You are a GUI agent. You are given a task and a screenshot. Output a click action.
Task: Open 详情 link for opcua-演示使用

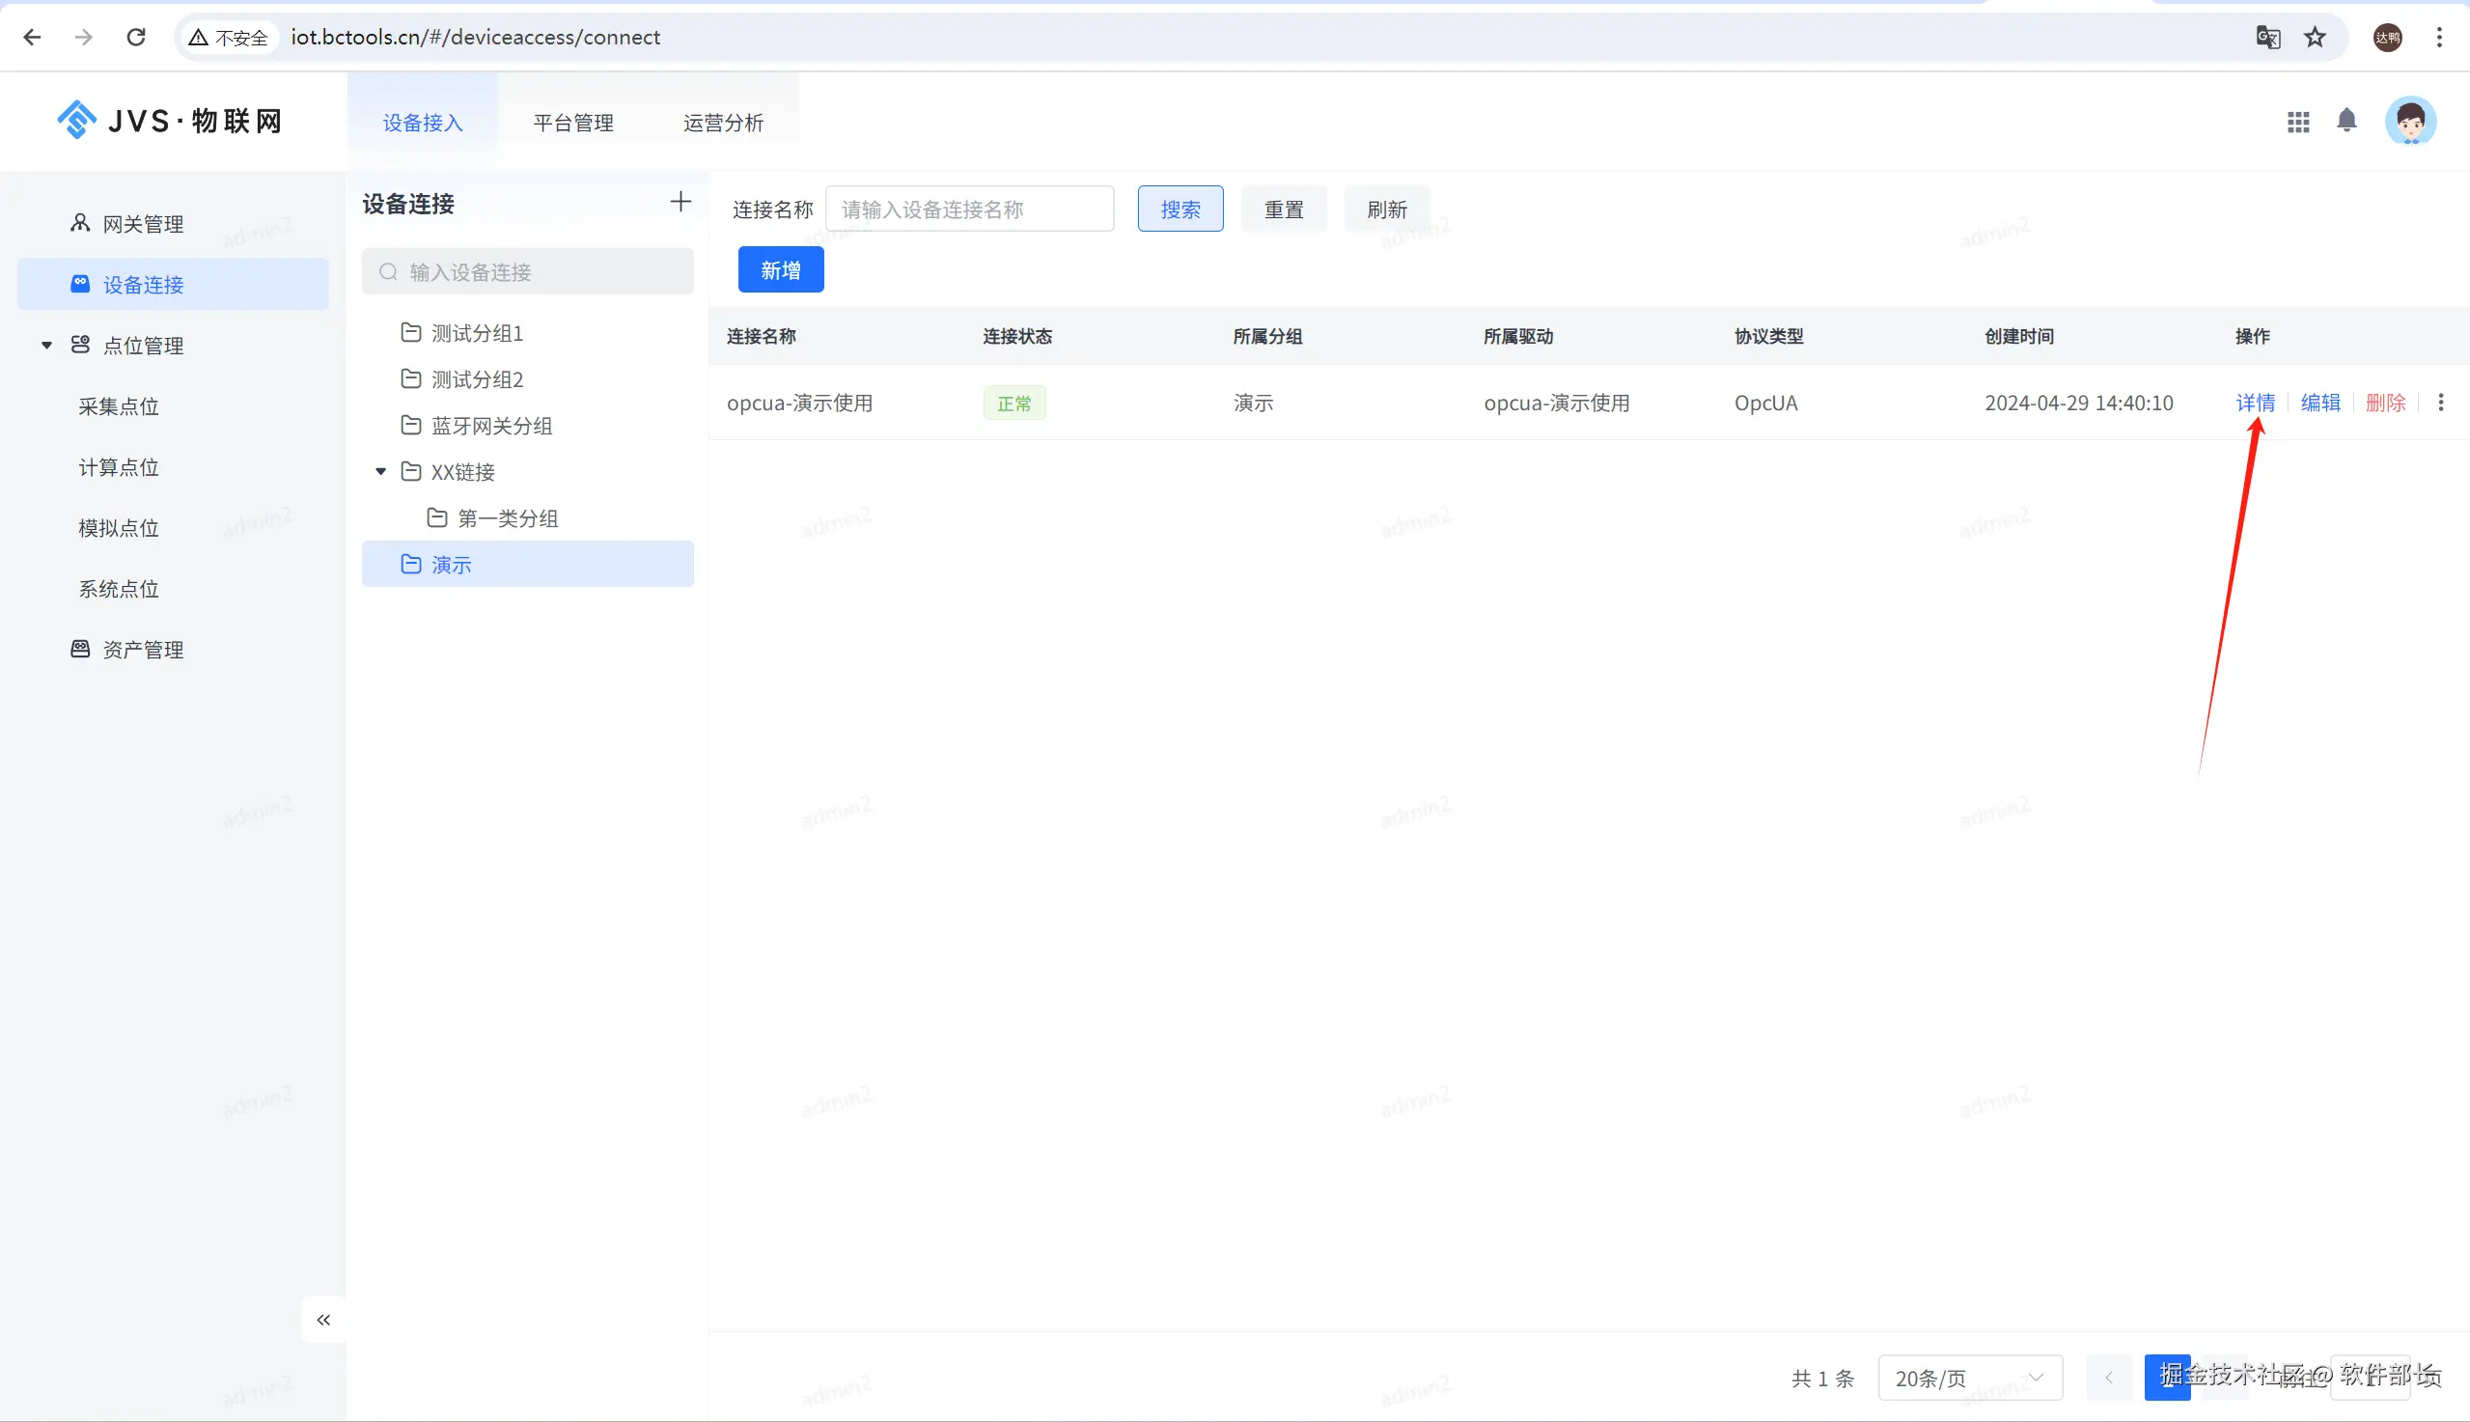click(2255, 403)
